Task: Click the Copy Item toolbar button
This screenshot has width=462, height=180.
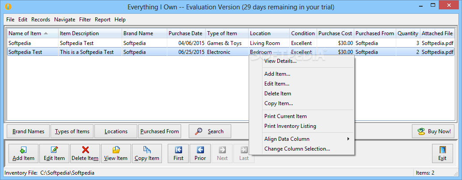Action: pos(147,153)
